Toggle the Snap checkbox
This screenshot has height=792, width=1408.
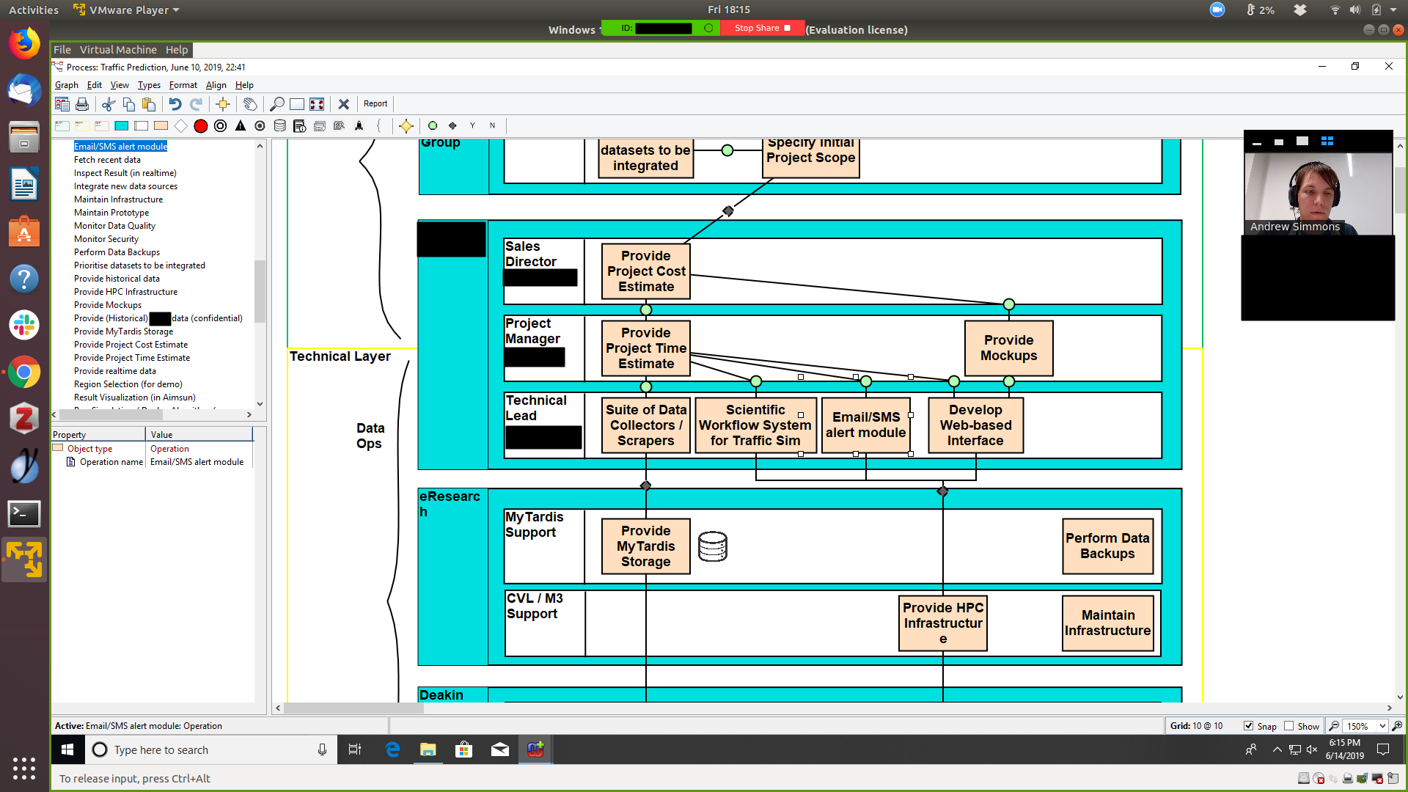tap(1248, 726)
